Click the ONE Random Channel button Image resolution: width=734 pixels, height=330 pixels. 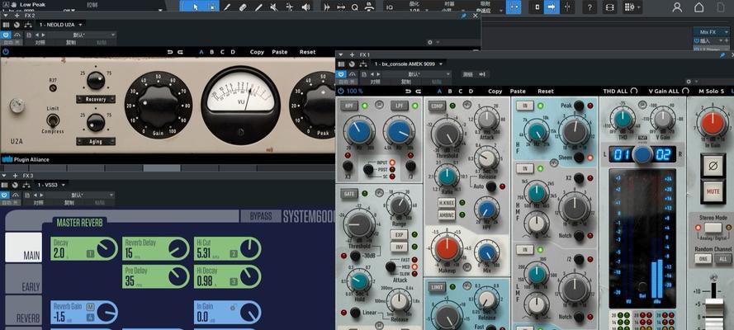(x=703, y=258)
